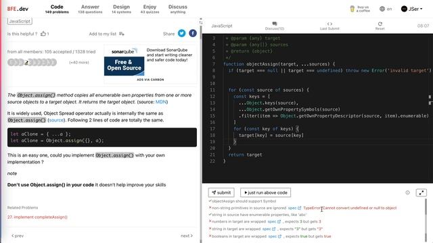Open the language globe selector
433x243 pixels.
tap(386, 9)
